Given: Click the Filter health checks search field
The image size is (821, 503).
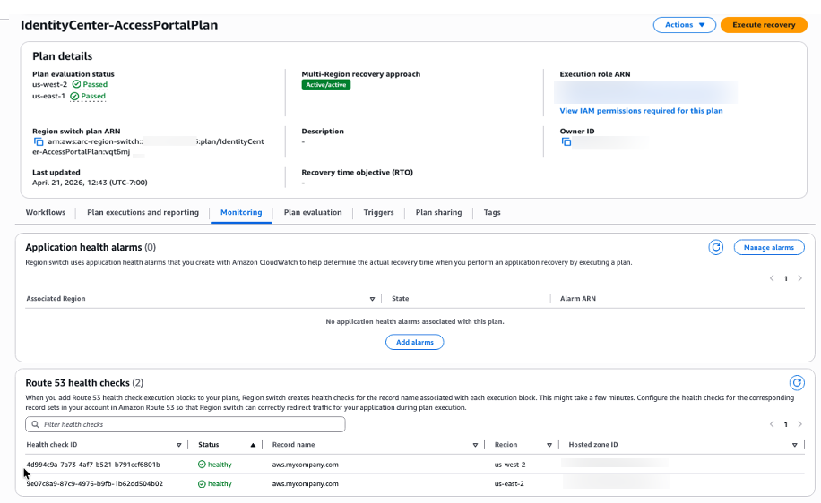Looking at the screenshot, I should [186, 424].
